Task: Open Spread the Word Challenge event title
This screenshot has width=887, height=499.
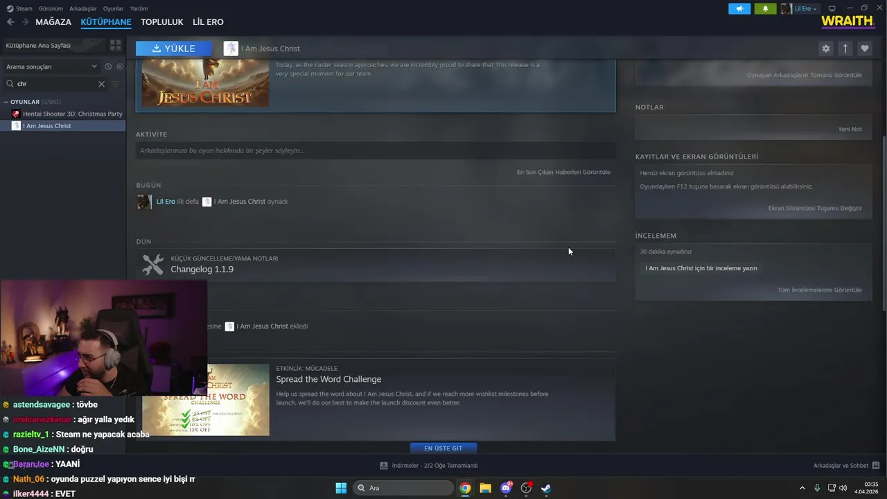Action: [328, 379]
